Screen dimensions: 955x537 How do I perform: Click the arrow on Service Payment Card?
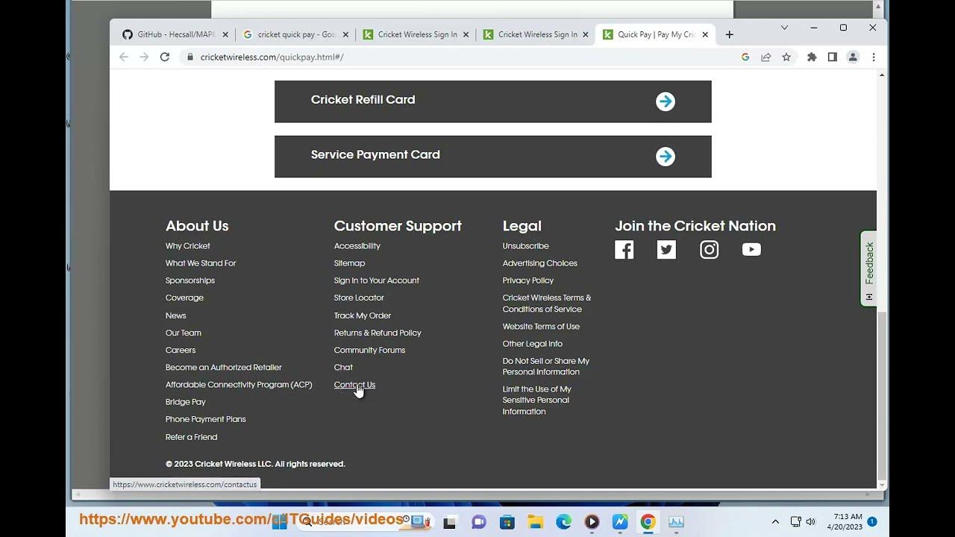click(x=666, y=157)
